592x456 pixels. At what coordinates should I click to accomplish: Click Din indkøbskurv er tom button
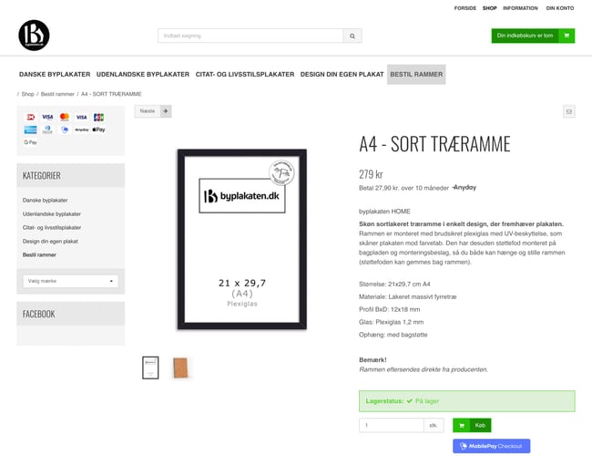533,36
